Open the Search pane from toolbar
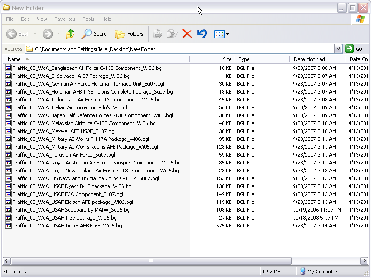 pos(95,34)
